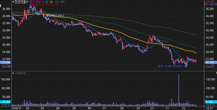The image size is (217, 110).
Task: Select the 240-day moving average label
Action: 62,2
